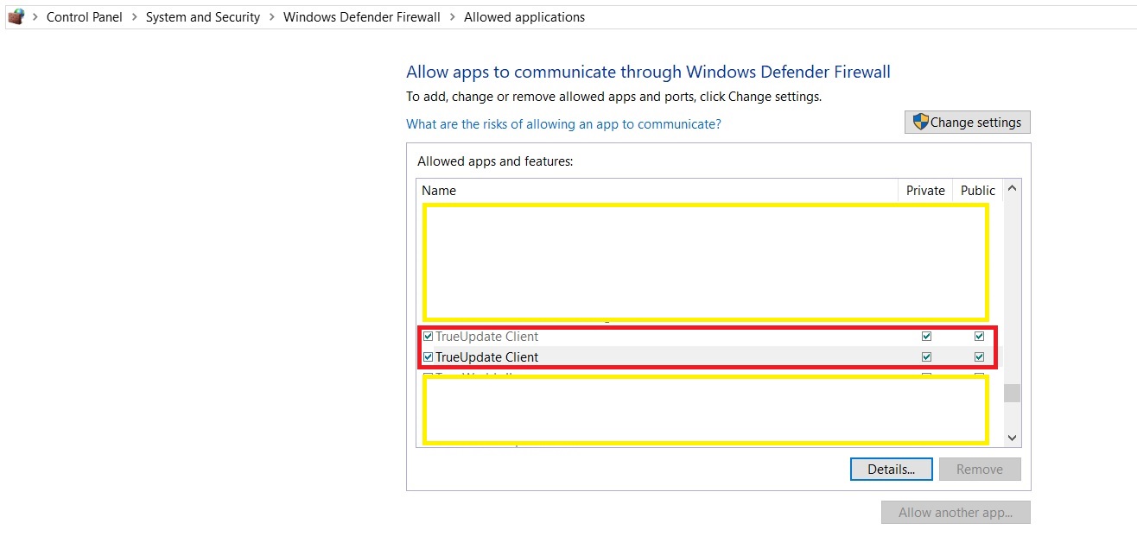Select the greyed TrueUpdate Client entry text
The width and height of the screenshot is (1137, 555).
click(486, 337)
